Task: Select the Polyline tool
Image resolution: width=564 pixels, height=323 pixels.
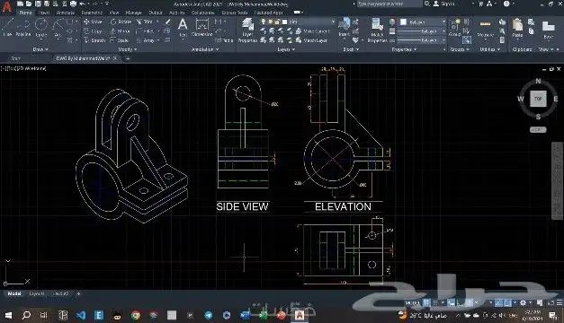Action: tap(23, 28)
